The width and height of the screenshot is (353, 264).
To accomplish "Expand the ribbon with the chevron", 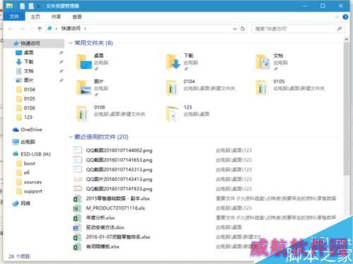I will [x=337, y=17].
